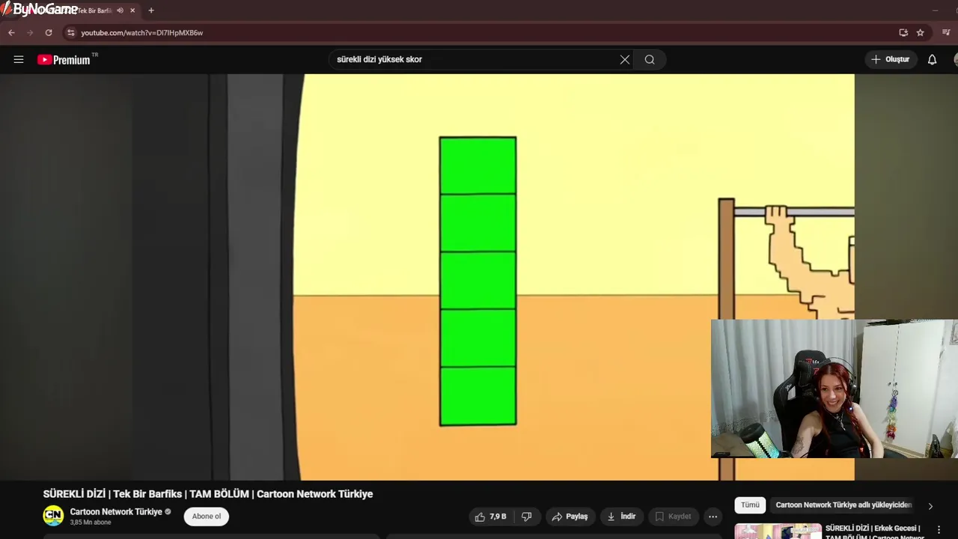Open Cartoon Network Türkiye channel name link
This screenshot has width=958, height=539.
tap(116, 512)
